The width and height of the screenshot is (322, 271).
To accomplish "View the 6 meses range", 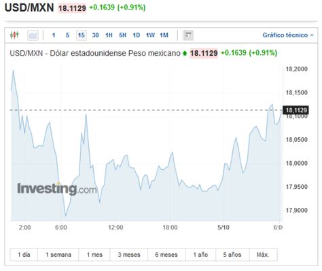I will [x=166, y=255].
